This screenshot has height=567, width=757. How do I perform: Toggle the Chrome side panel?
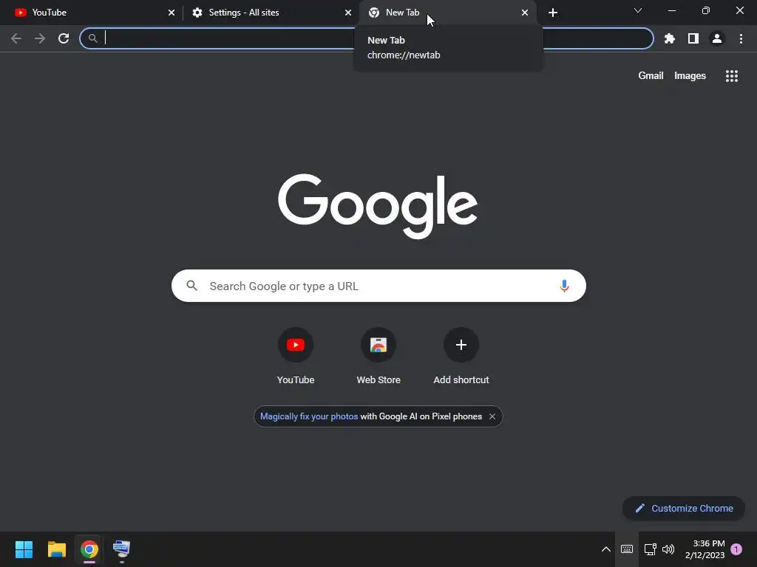693,38
